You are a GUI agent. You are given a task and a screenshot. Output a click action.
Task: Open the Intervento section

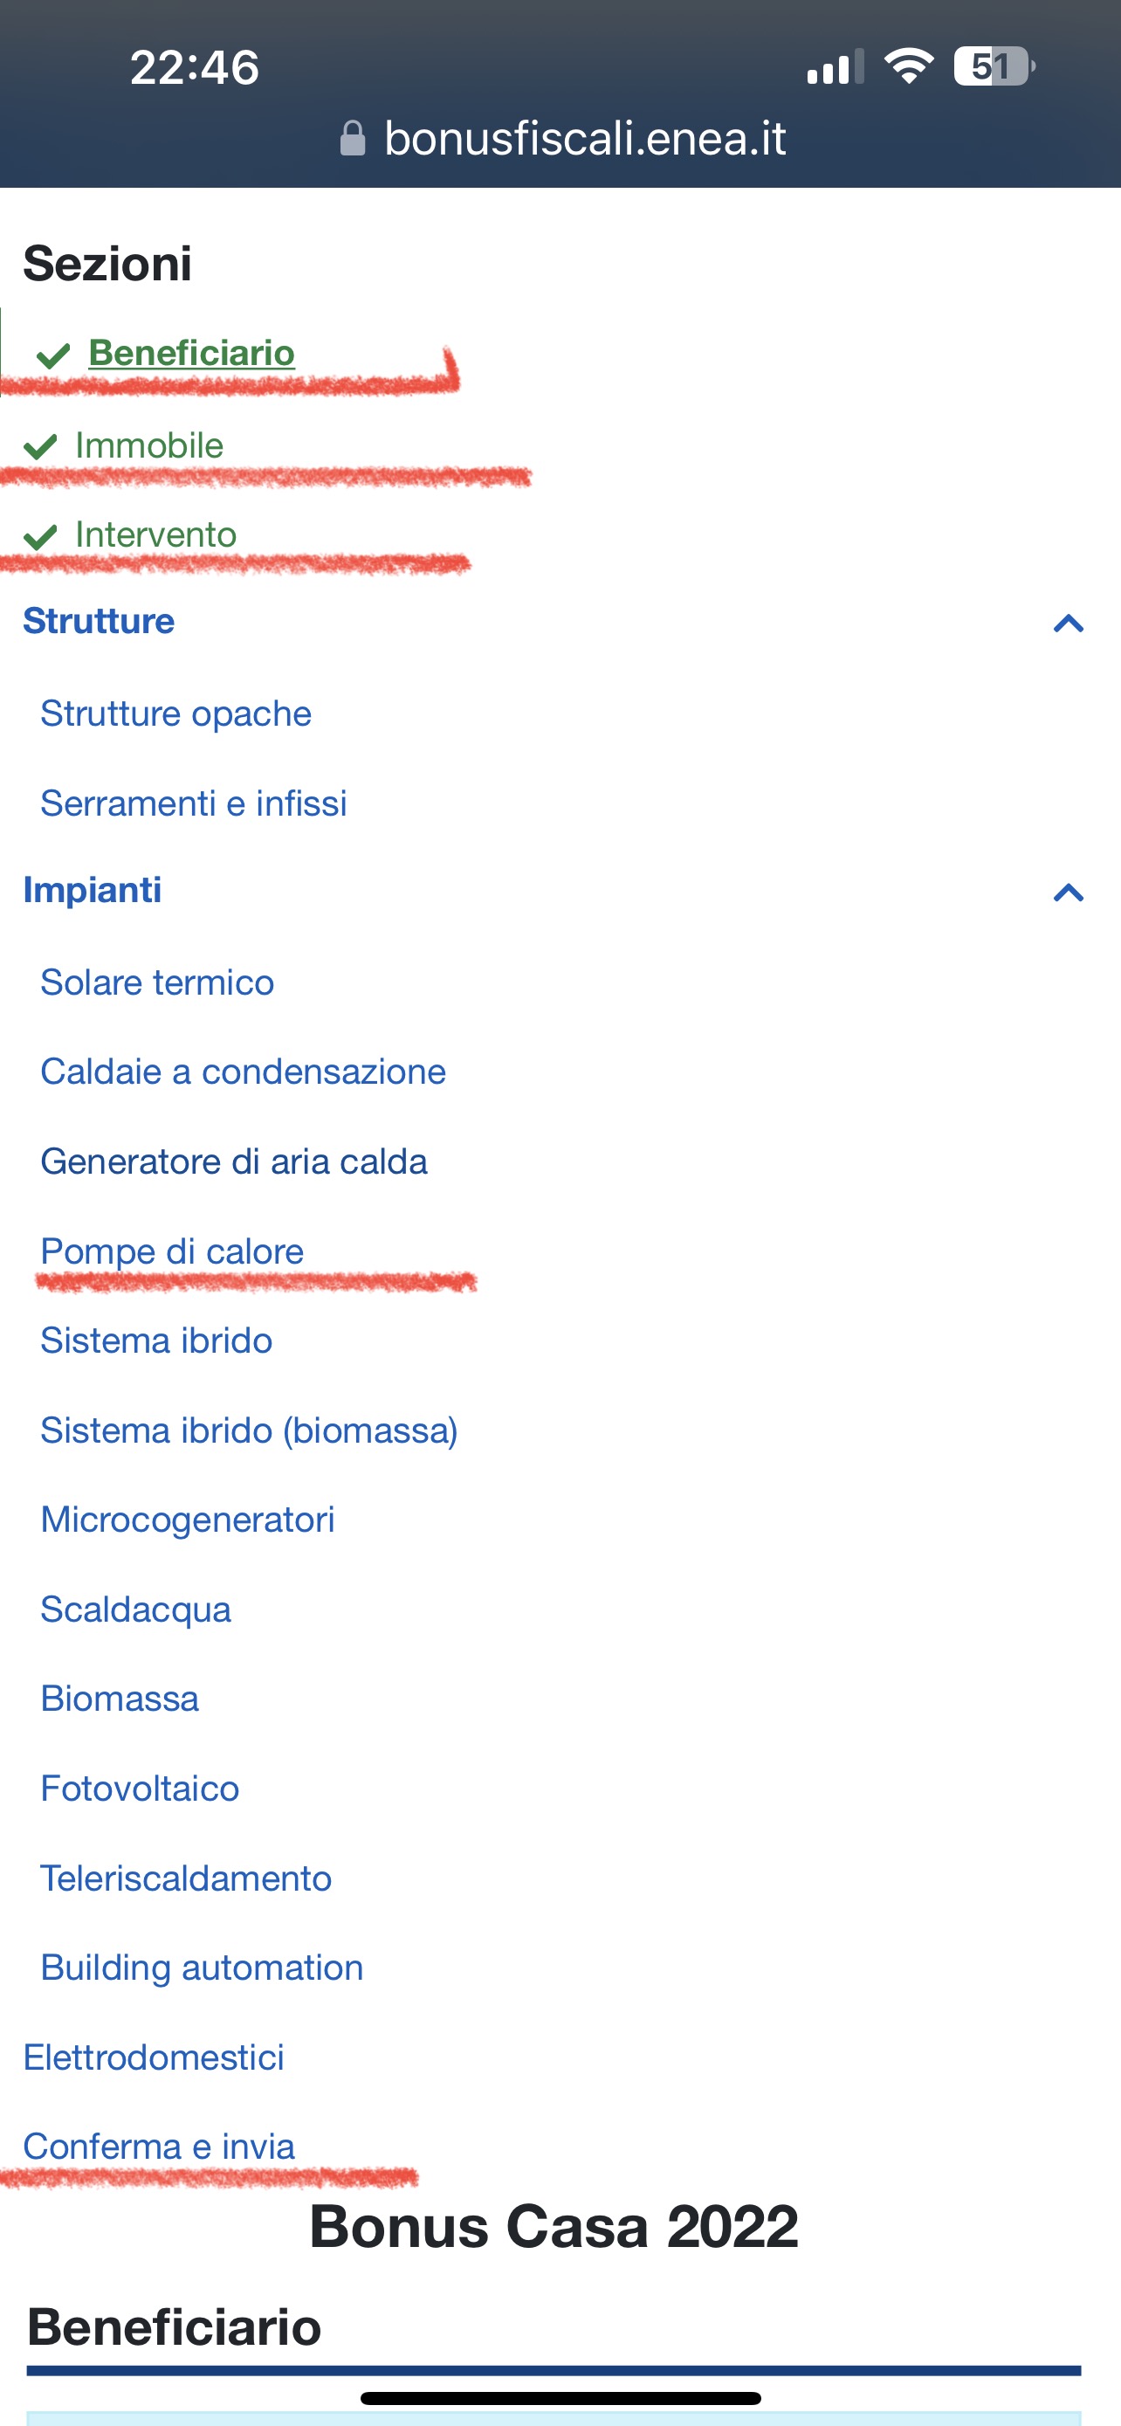point(155,535)
